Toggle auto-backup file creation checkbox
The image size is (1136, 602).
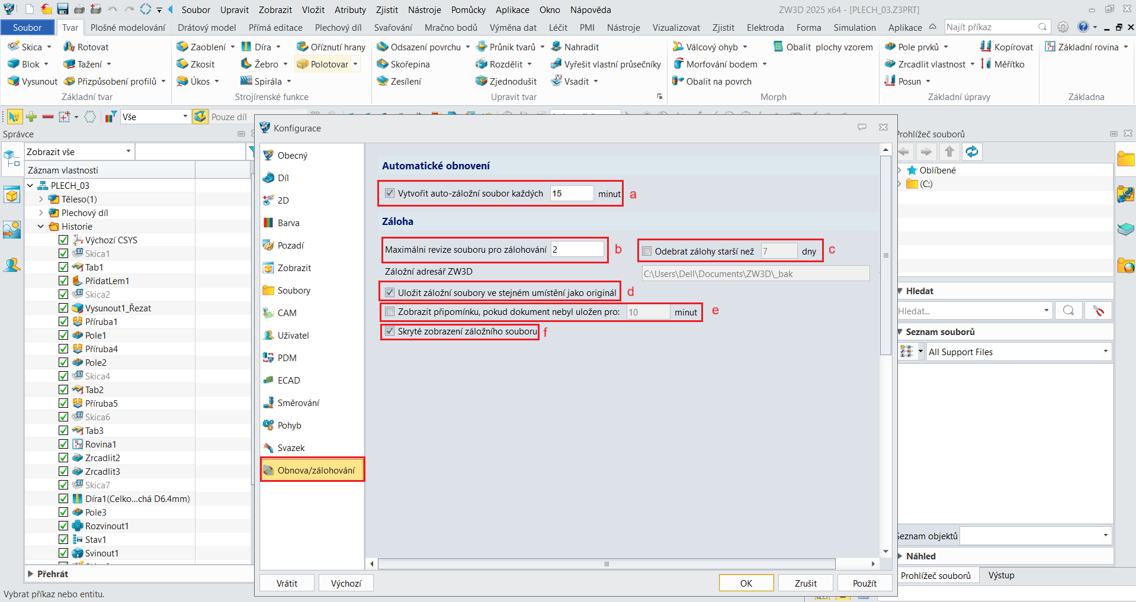pos(390,193)
